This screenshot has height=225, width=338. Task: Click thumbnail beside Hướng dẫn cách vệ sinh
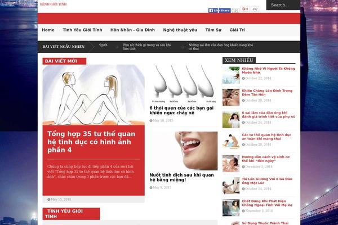(x=231, y=164)
